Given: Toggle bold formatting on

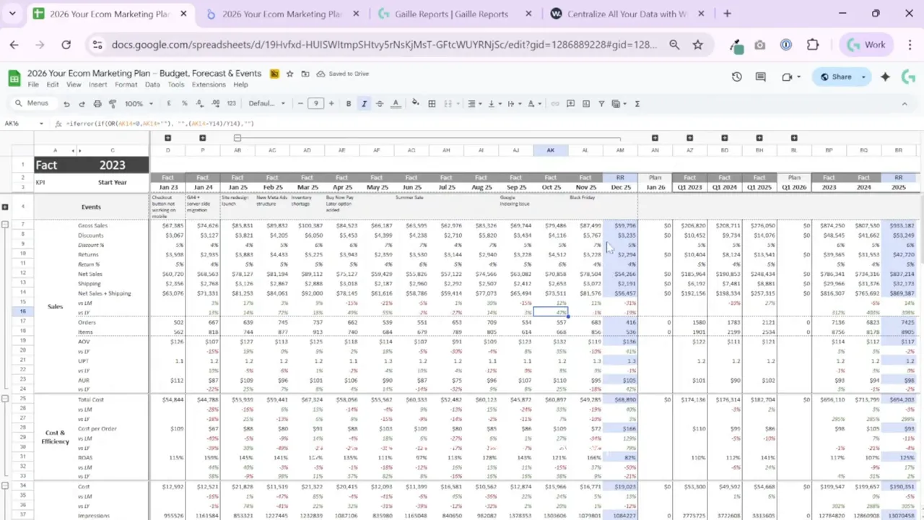Looking at the screenshot, I should [x=349, y=103].
